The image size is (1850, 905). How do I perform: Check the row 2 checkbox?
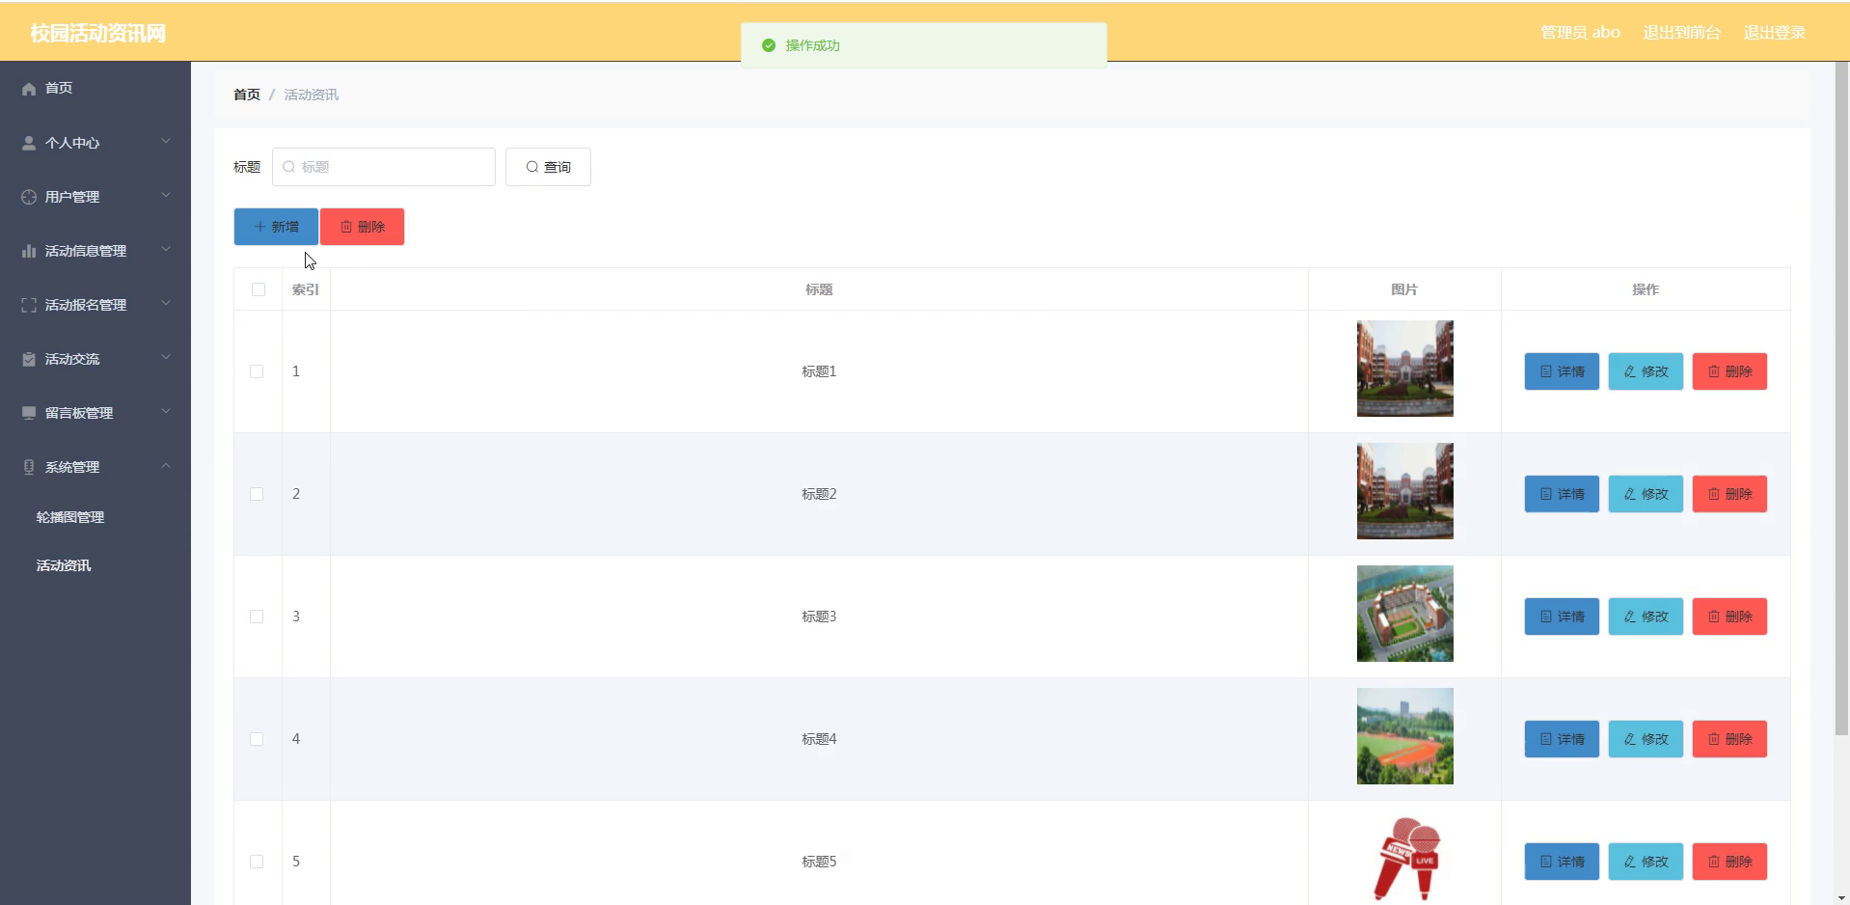(257, 494)
